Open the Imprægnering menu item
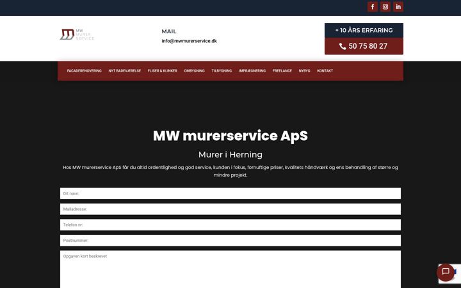This screenshot has height=288, width=461. [x=252, y=71]
